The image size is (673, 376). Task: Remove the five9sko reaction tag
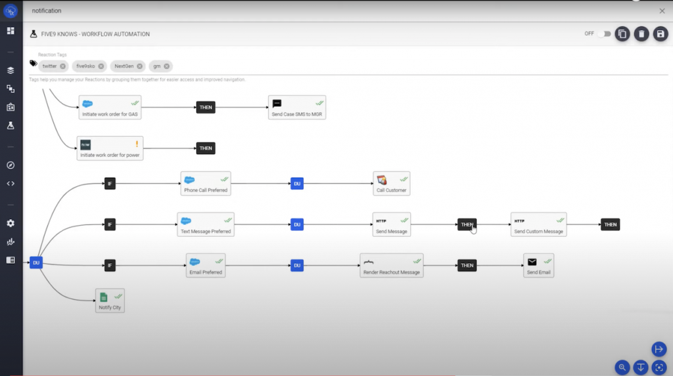coord(101,66)
